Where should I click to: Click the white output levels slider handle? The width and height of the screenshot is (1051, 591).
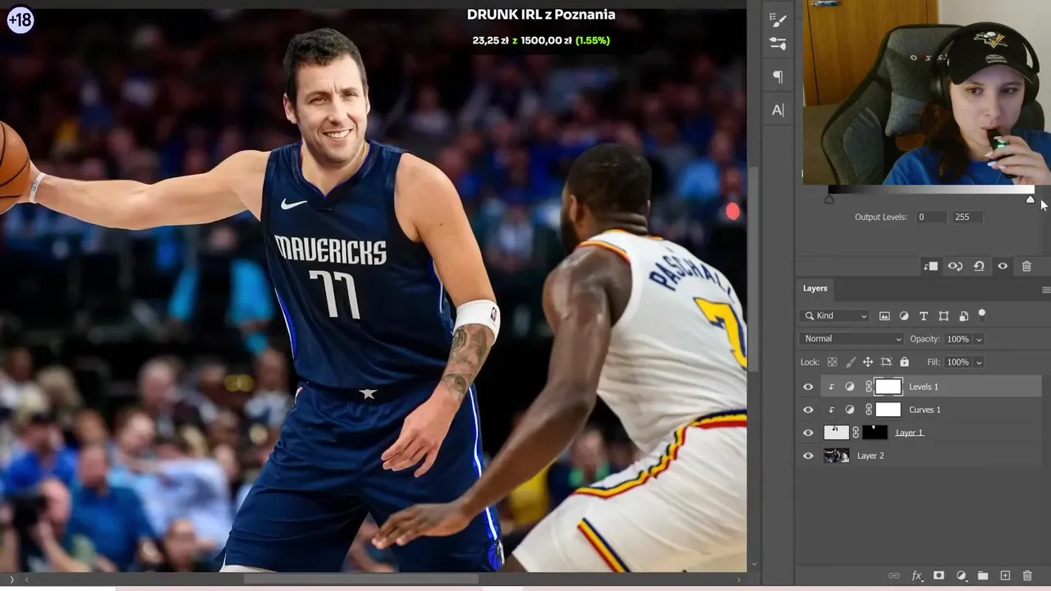tap(1030, 199)
